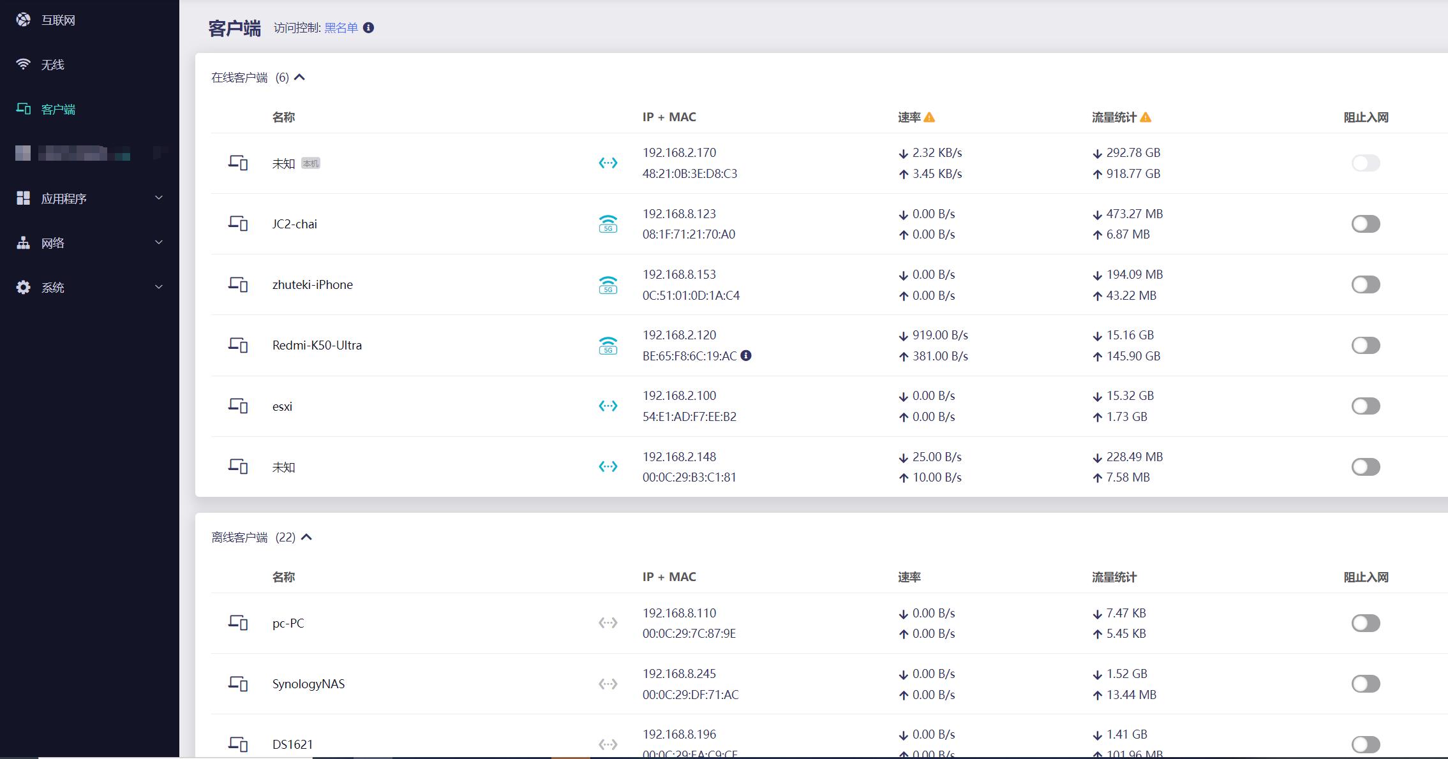This screenshot has height=759, width=1448.
Task: Click the warning icon beside 流量统计 header
Action: [1147, 117]
